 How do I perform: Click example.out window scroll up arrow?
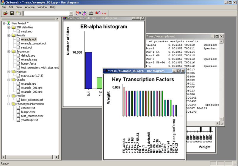coord(221,41)
